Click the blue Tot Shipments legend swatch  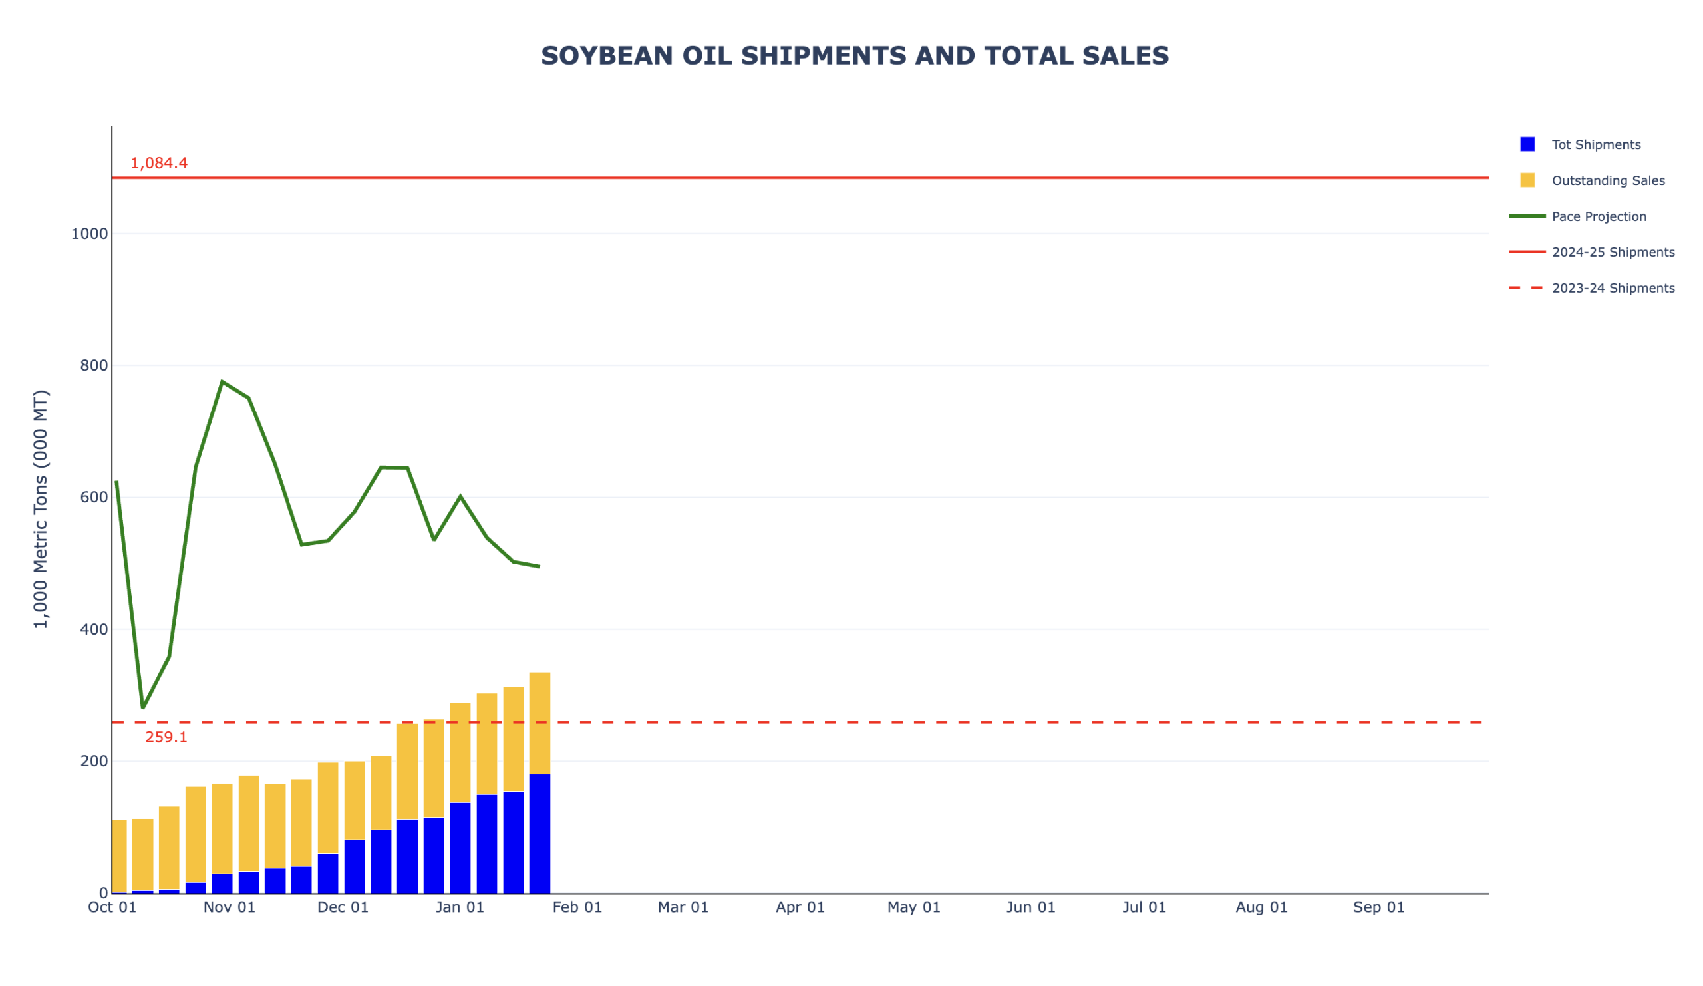point(1527,144)
